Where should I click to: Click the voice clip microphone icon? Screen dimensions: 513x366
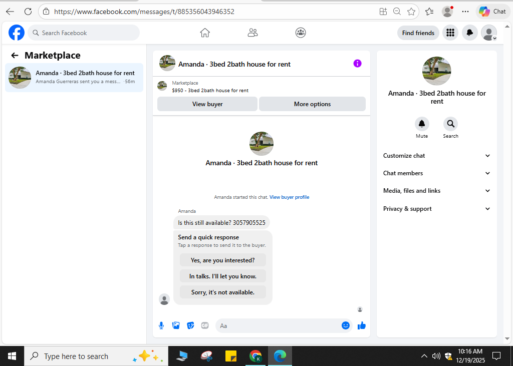[161, 325]
